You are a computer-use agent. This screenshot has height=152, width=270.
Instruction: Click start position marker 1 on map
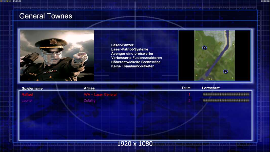click(x=204, y=48)
